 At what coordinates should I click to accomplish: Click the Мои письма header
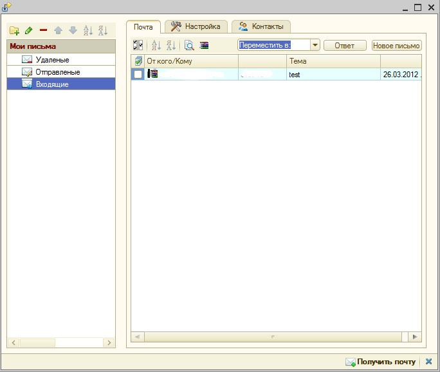pos(61,46)
